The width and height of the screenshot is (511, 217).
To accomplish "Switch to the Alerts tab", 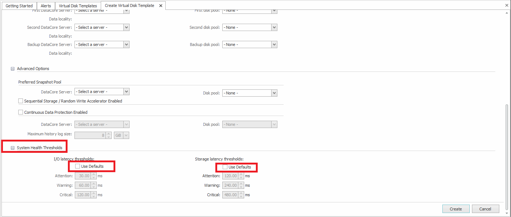I will 46,6.
